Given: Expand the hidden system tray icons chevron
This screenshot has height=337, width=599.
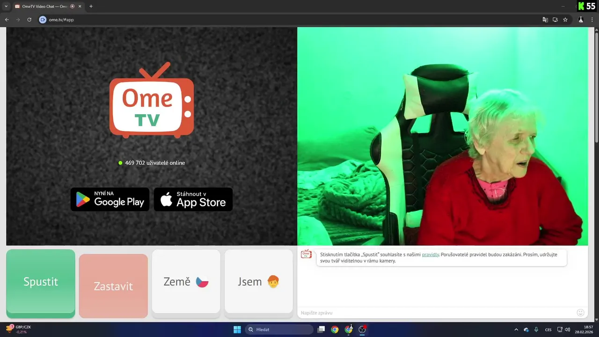Looking at the screenshot, I should point(516,330).
